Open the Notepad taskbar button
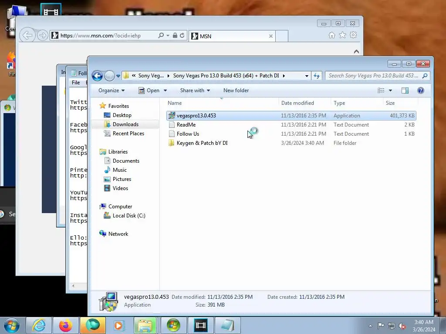 pyautogui.click(x=227, y=325)
